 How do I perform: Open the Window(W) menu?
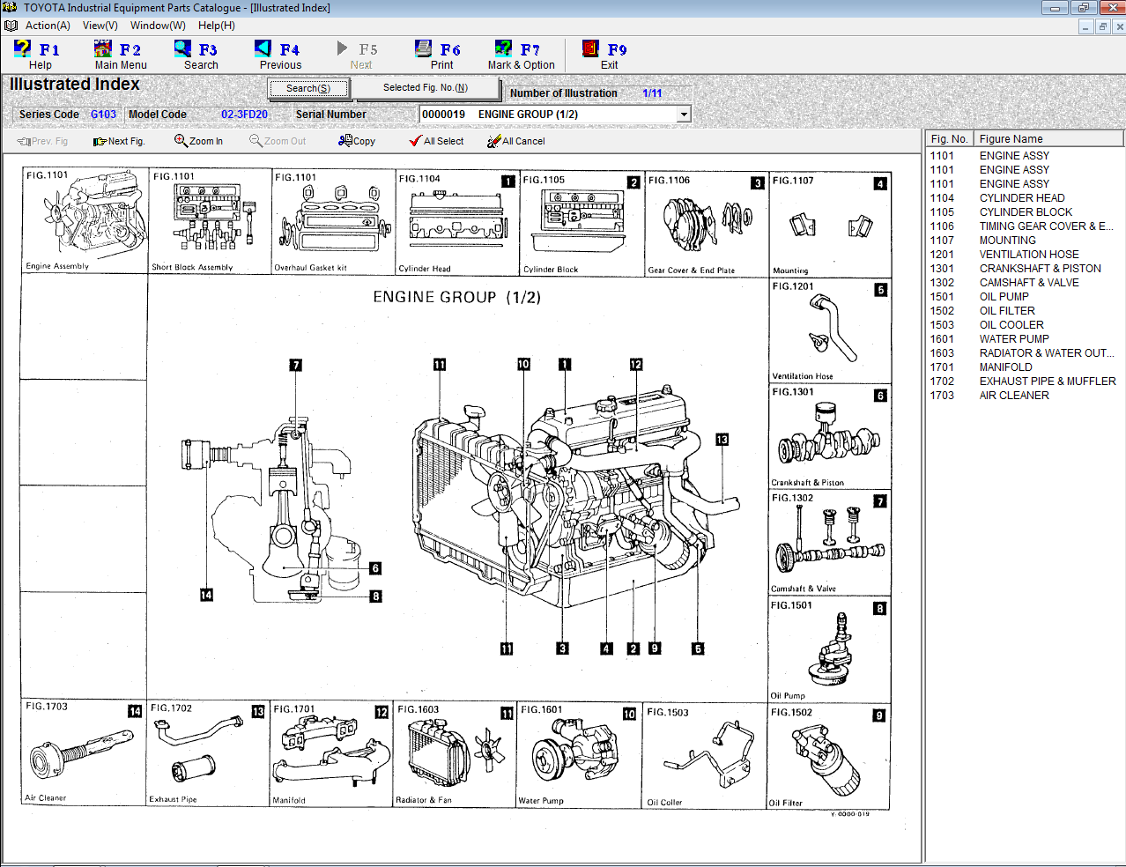(157, 26)
